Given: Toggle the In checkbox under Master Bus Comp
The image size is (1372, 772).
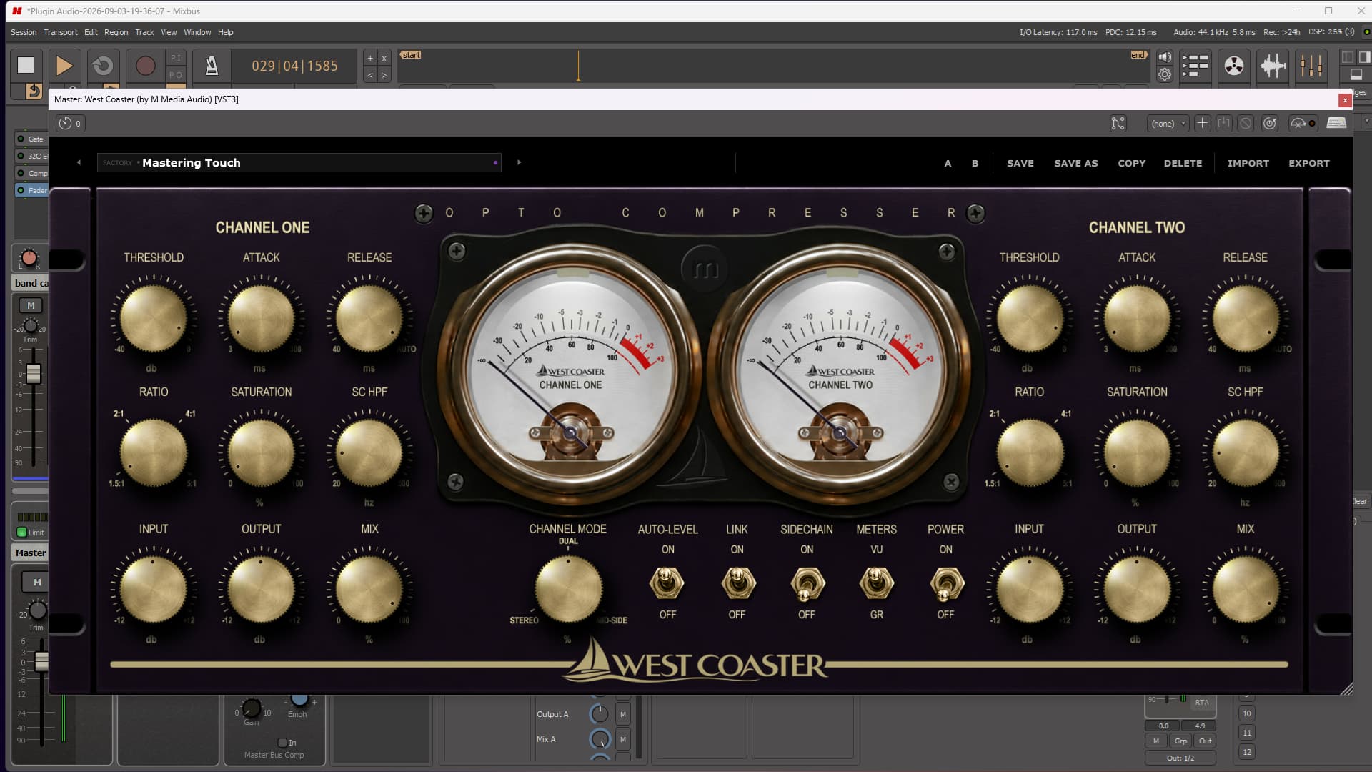Looking at the screenshot, I should (282, 743).
